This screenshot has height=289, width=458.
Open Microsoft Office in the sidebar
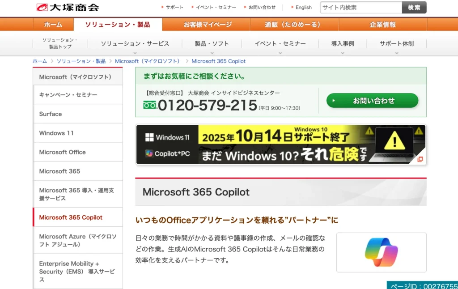point(78,152)
